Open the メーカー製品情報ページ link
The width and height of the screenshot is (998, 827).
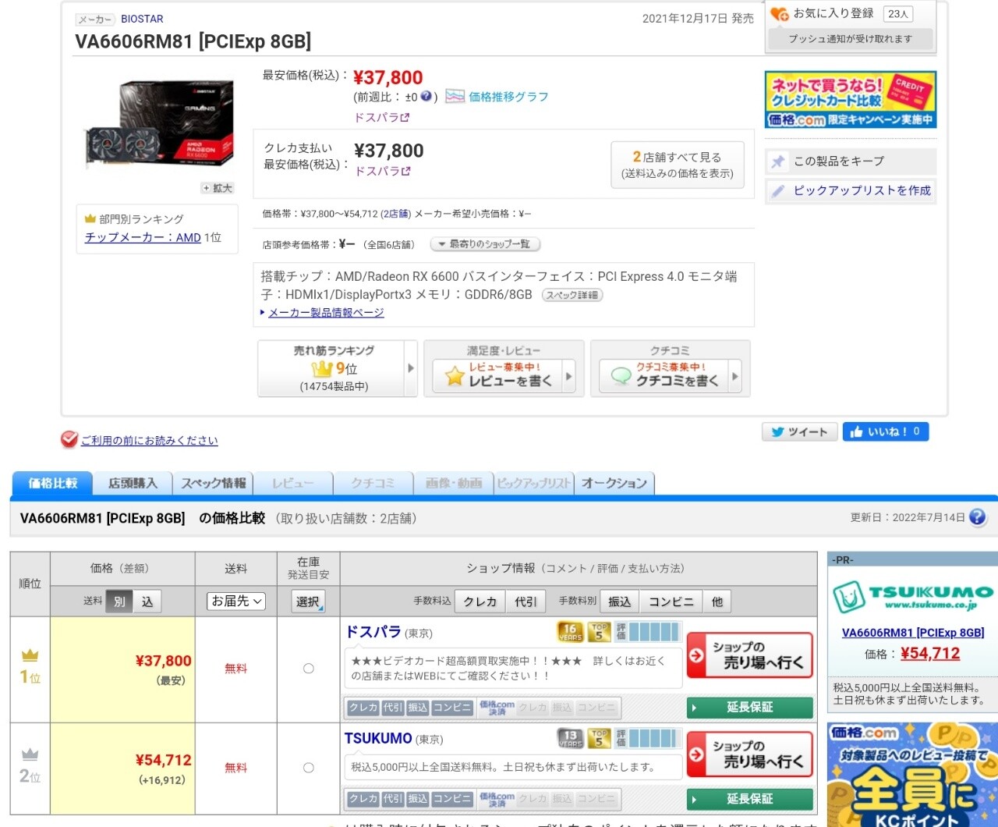[x=326, y=312]
